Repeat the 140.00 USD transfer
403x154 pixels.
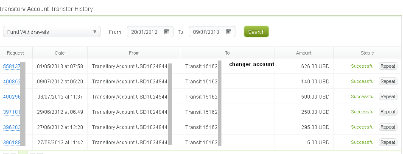(x=388, y=81)
